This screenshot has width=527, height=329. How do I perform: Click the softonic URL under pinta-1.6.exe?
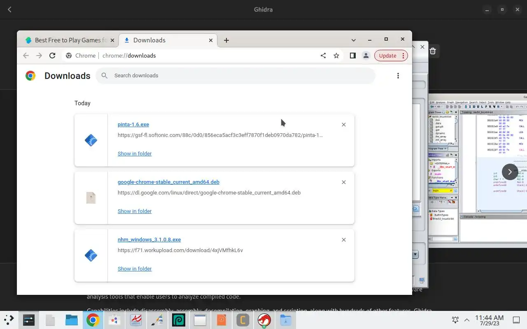tap(220, 135)
